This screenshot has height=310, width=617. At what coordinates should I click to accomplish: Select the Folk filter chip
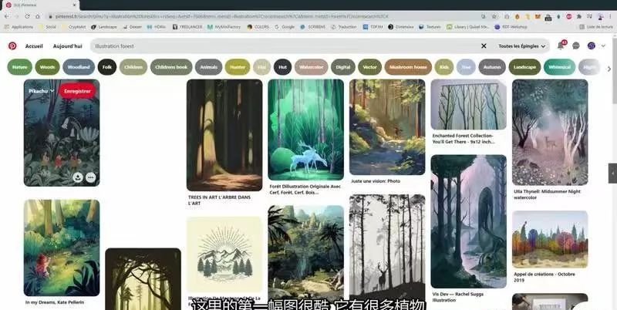coord(107,67)
